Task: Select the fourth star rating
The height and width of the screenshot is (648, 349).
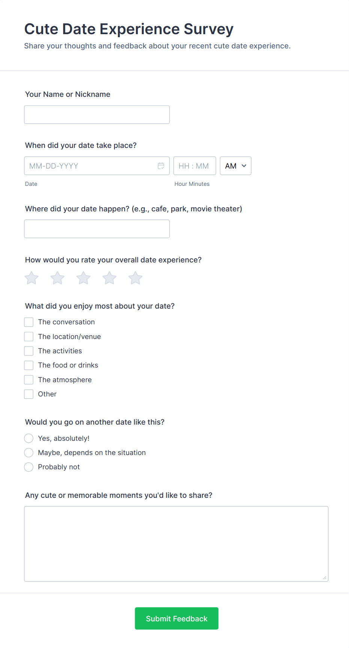Action: (x=109, y=278)
